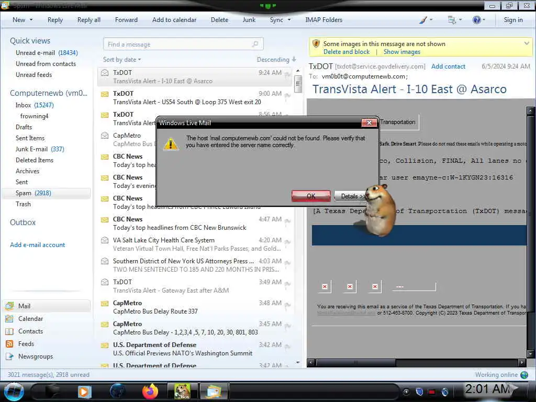Click Add contact link for TxDOT
Screen dimensions: 536x402
point(448,66)
